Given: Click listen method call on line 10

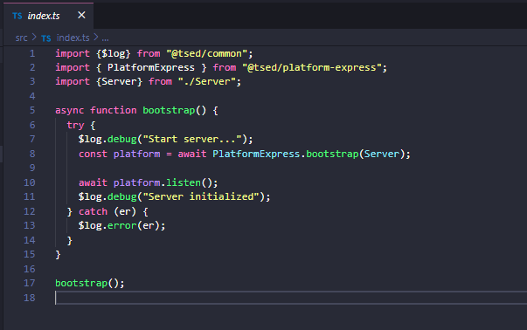Looking at the screenshot, I should tap(184, 182).
